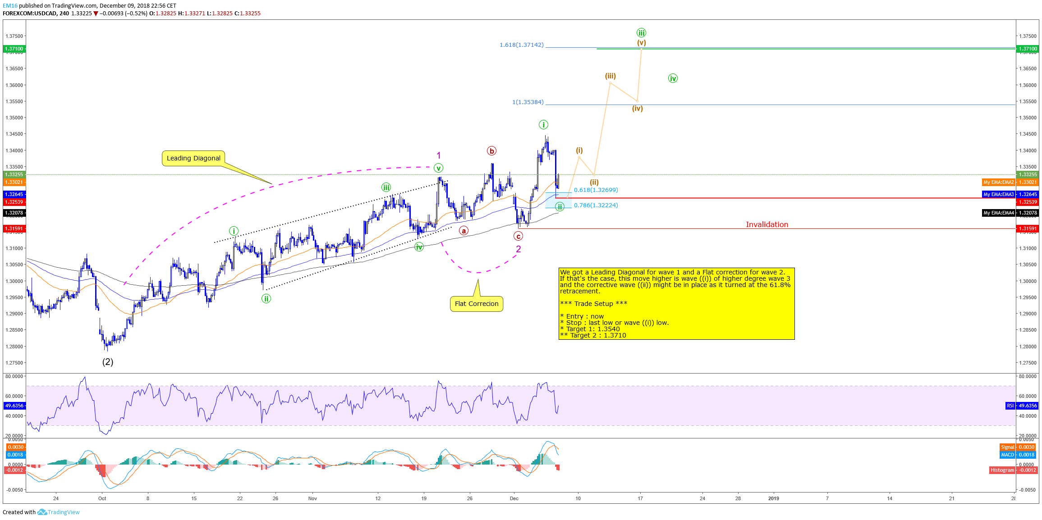Open the EM16 author profile link
This screenshot has width=1042, height=520.
[x=10, y=6]
